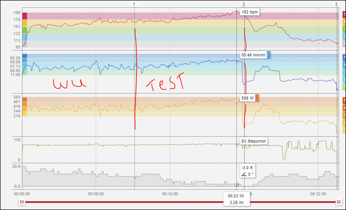Click the elevation cursor dot near -3.0 ft
This screenshot has height=210, width=346.
[x=237, y=184]
